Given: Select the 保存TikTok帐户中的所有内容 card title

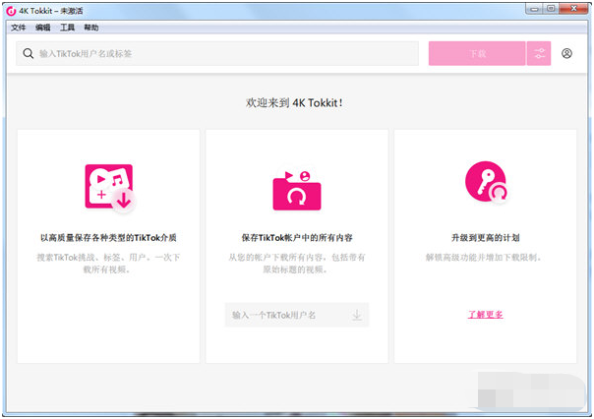Looking at the screenshot, I should pyautogui.click(x=297, y=238).
